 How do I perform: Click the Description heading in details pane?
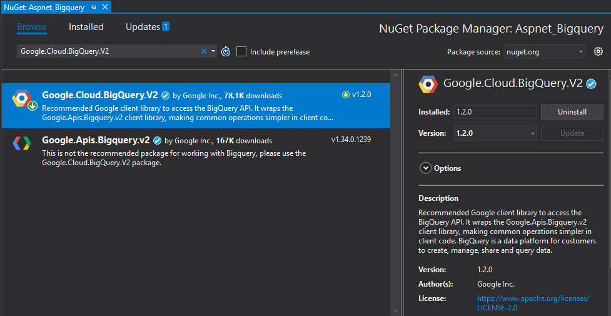[438, 198]
